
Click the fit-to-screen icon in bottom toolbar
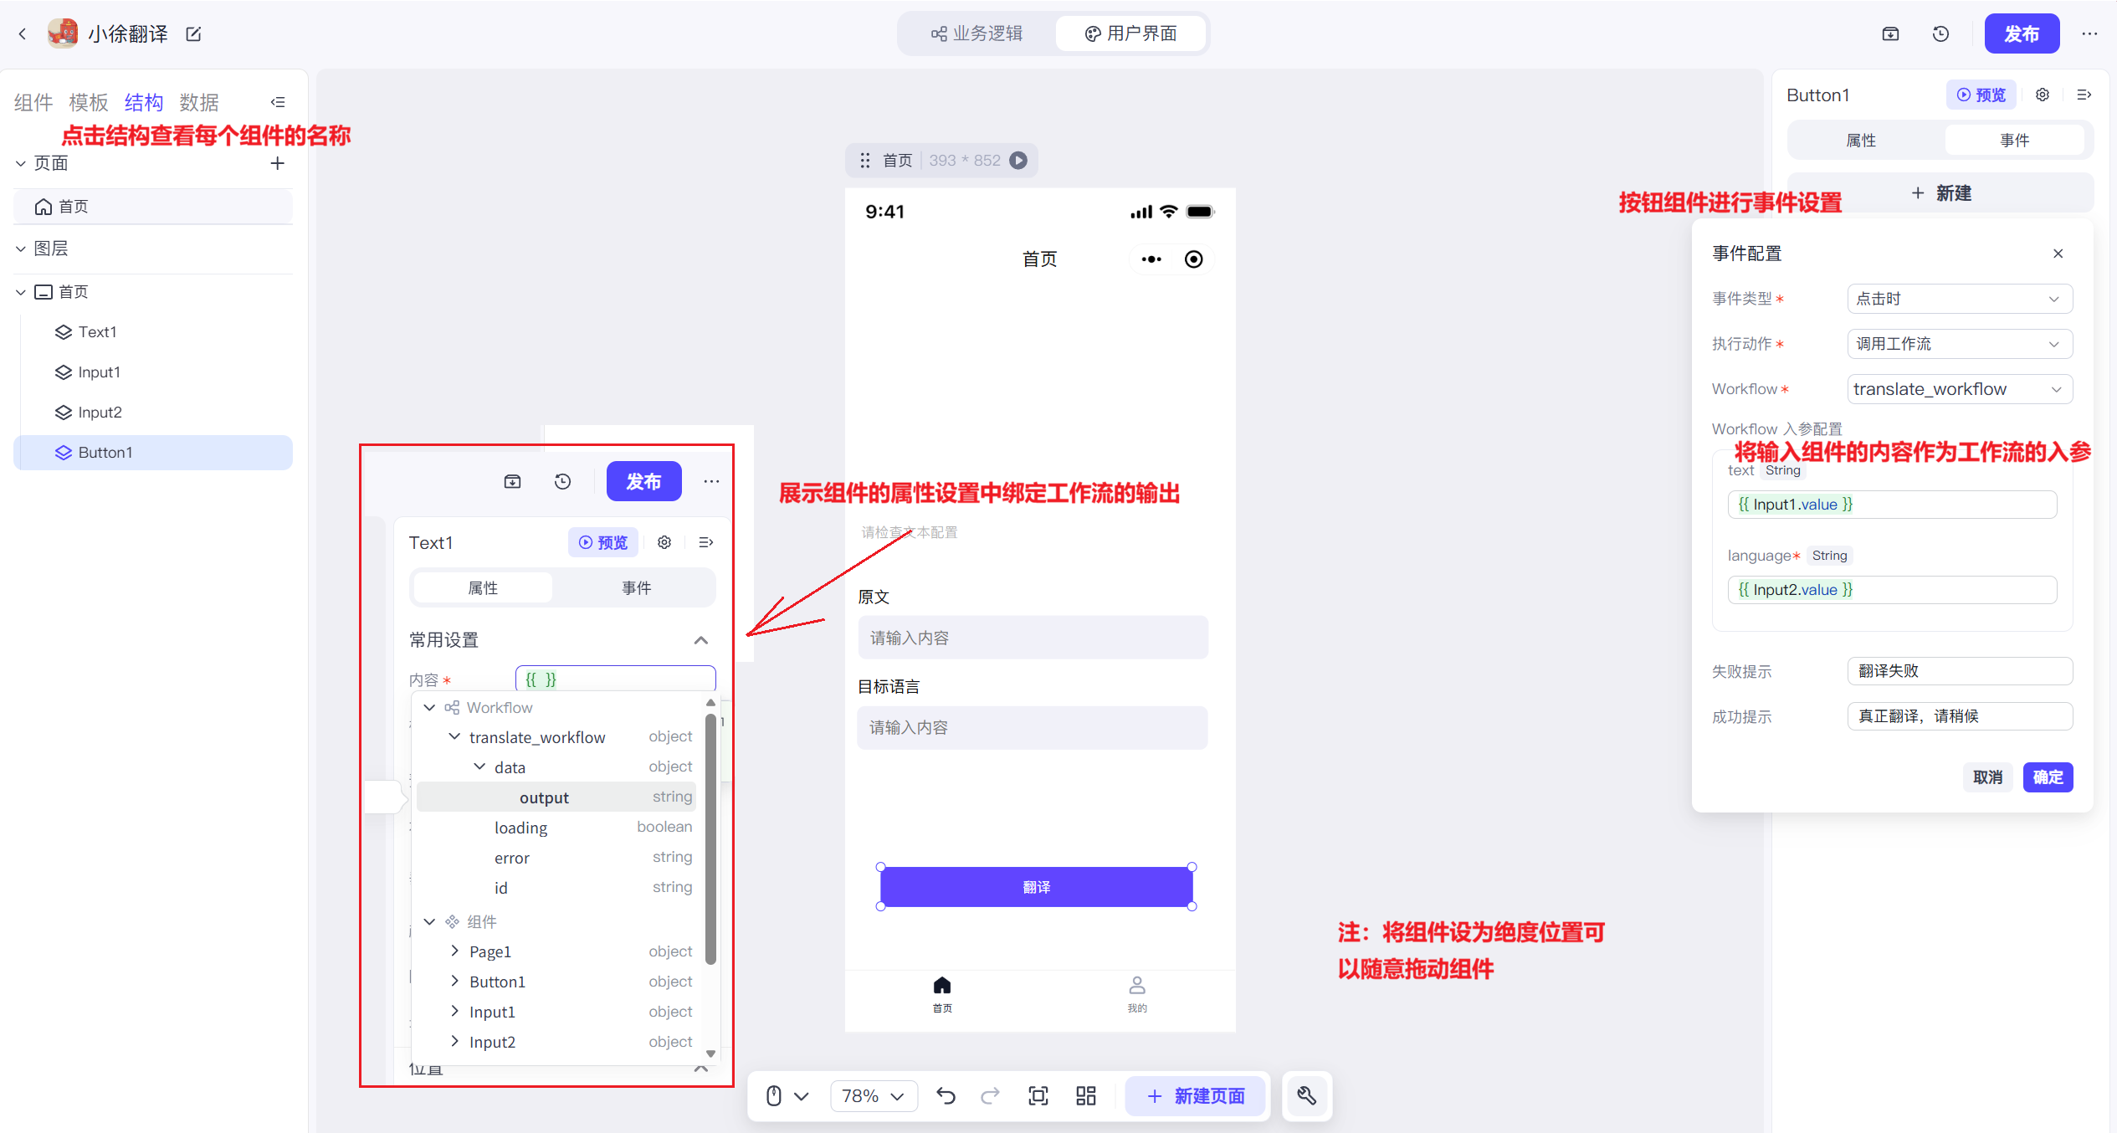(1038, 1095)
